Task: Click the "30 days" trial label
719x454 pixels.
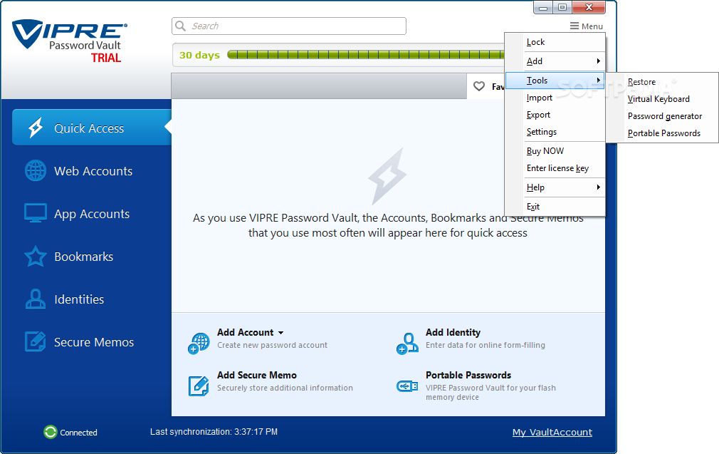Action: click(x=199, y=55)
